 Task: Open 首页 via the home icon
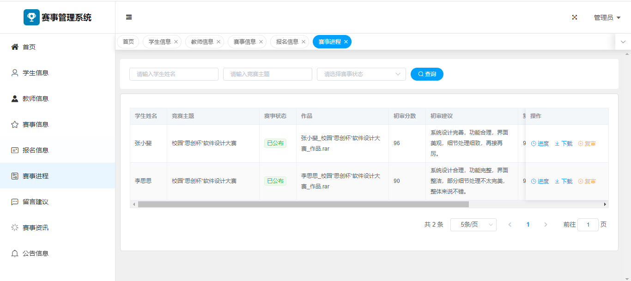tap(15, 47)
